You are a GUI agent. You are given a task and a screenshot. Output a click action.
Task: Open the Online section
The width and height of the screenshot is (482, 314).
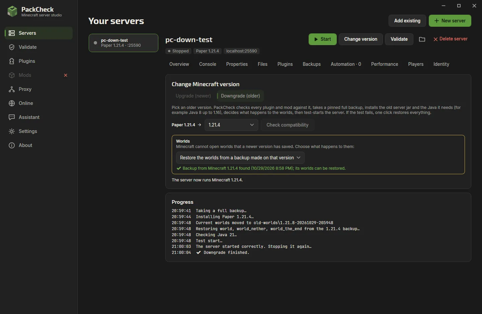pos(39,103)
